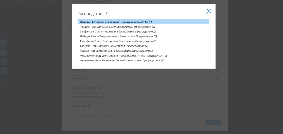Choose Толстой Петр Олегович
The width and height of the screenshot is (283, 134).
pyautogui.click(x=143, y=46)
